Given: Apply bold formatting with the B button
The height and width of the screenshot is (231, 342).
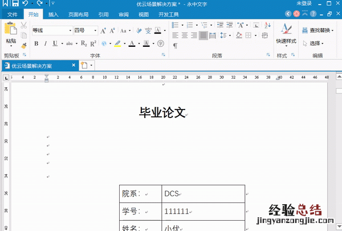Looking at the screenshot, I should pos(36,43).
